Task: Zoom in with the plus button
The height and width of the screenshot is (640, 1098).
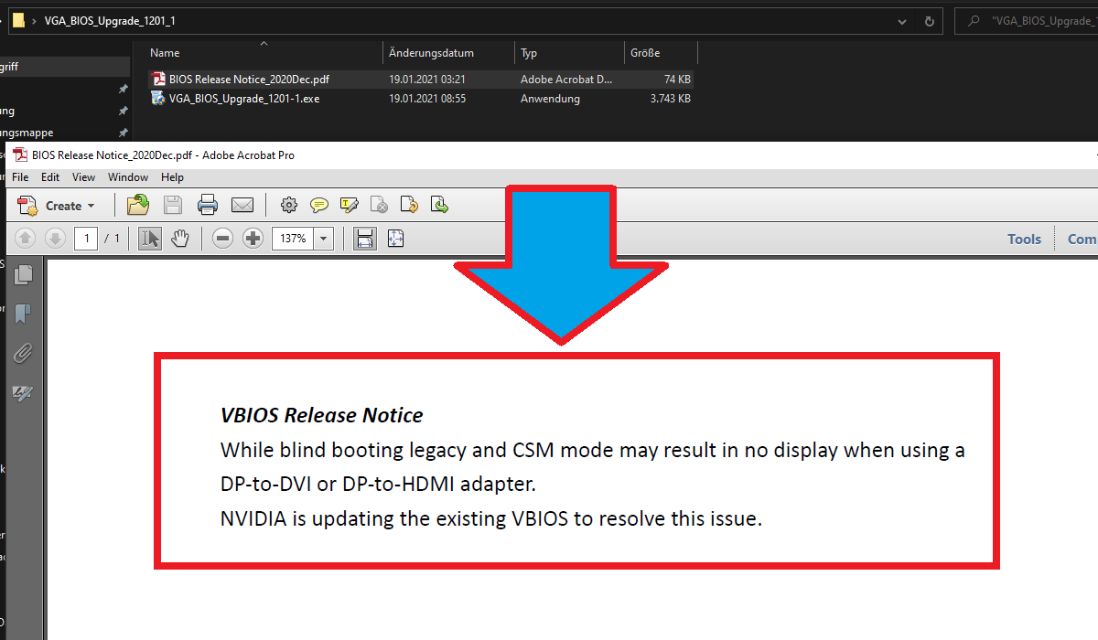Action: coord(253,239)
